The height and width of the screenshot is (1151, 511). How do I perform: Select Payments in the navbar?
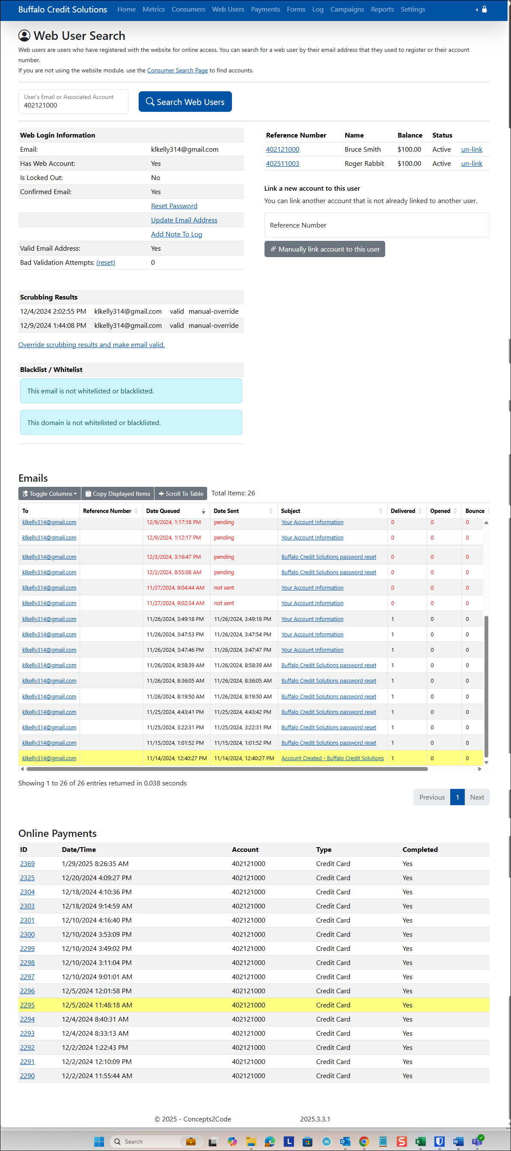[x=265, y=9]
